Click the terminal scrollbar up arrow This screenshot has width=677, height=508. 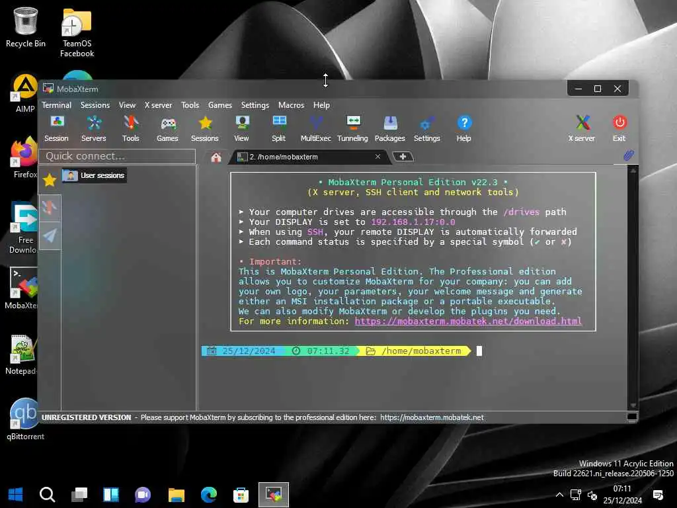633,171
